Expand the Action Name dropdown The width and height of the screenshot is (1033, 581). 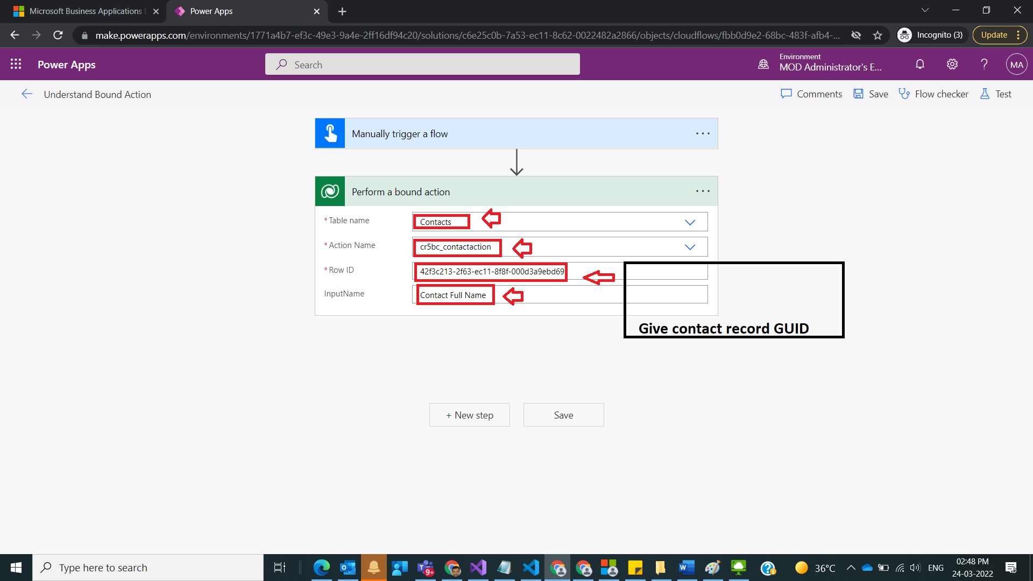click(x=690, y=247)
